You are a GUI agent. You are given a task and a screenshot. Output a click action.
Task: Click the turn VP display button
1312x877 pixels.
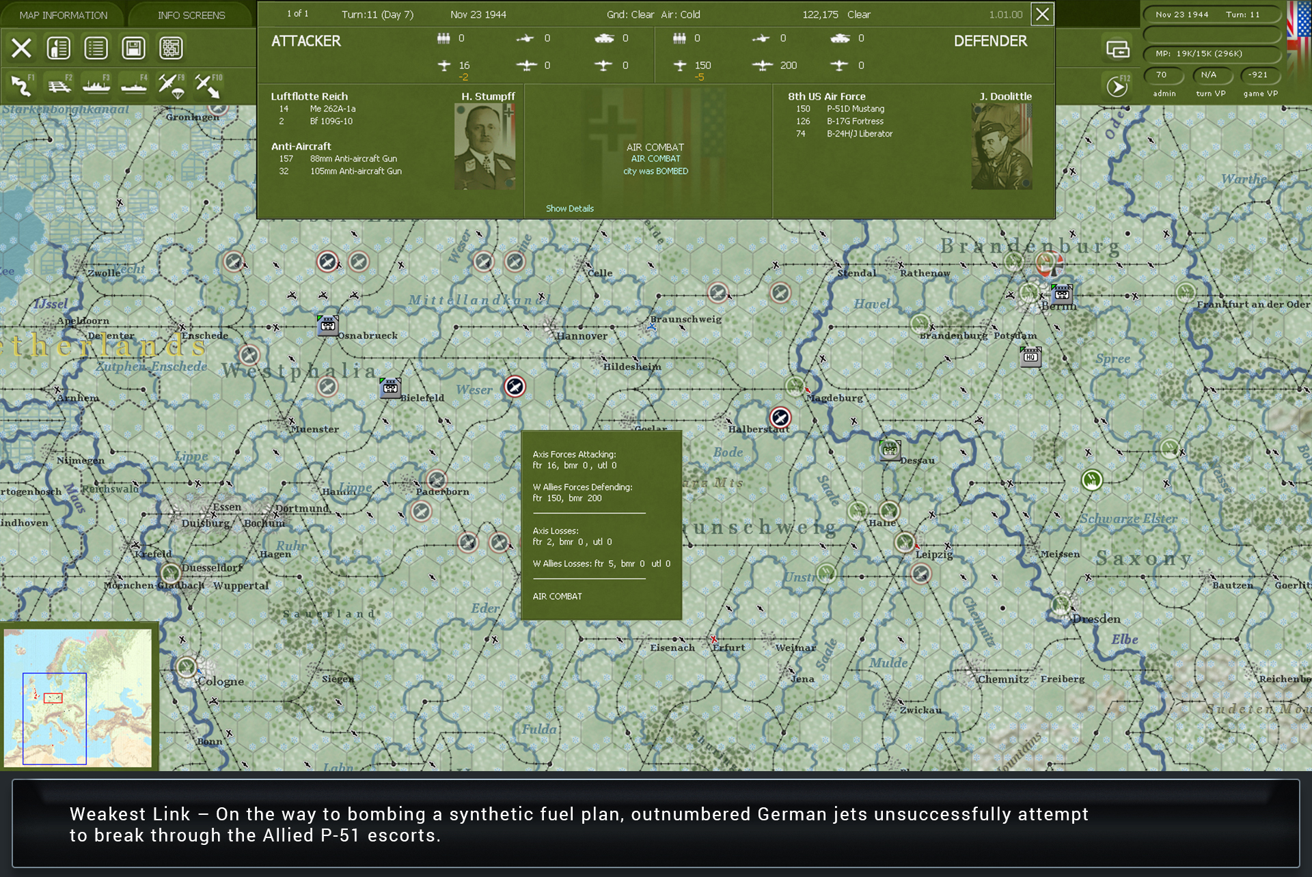(1211, 76)
